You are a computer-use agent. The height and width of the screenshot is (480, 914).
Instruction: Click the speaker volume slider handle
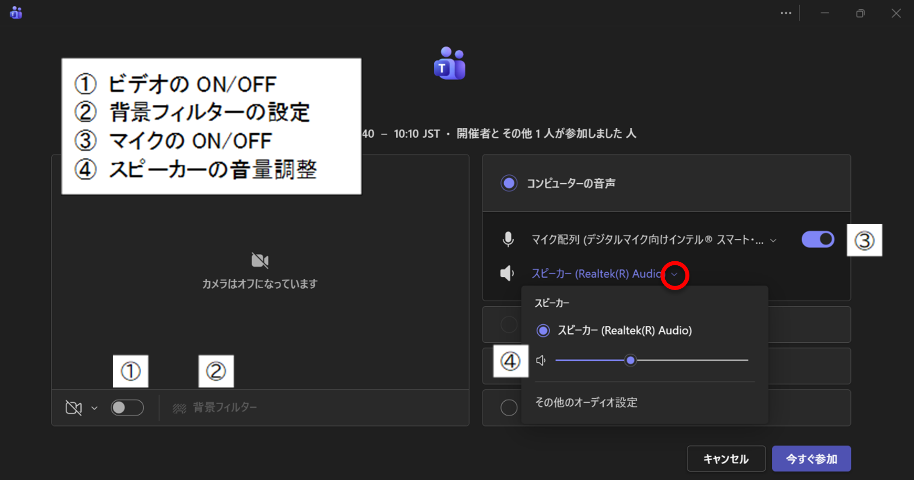pos(631,360)
